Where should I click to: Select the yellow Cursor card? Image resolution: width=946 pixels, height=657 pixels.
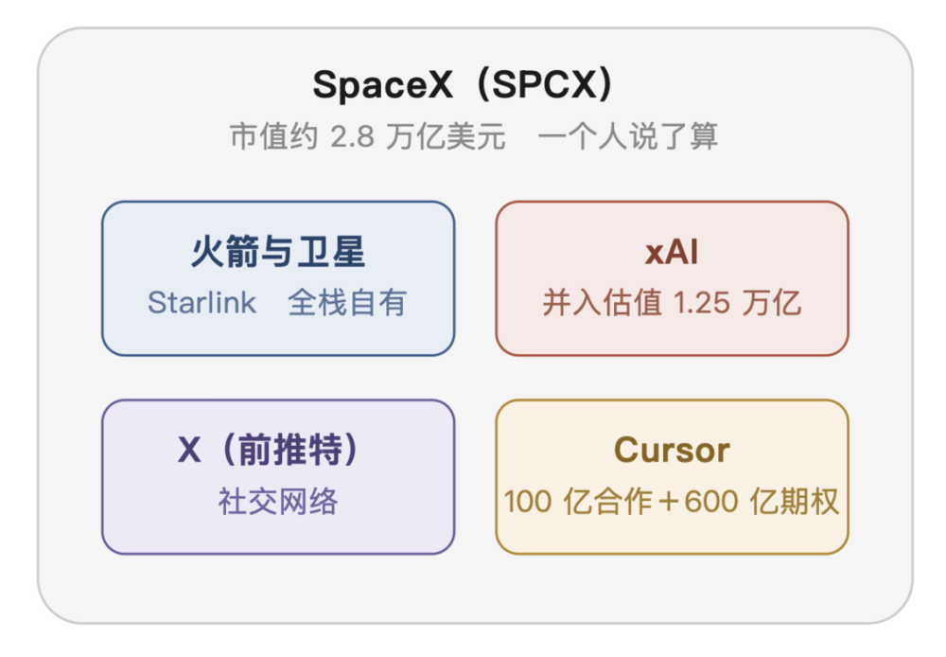coord(672,477)
